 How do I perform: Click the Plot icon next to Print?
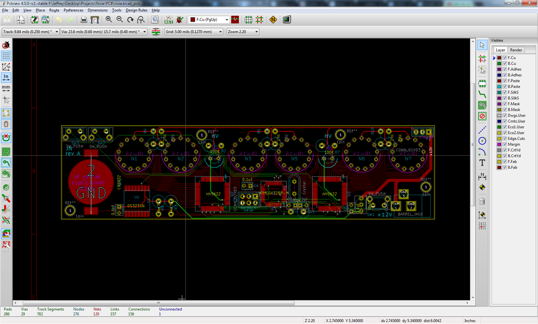95,19
